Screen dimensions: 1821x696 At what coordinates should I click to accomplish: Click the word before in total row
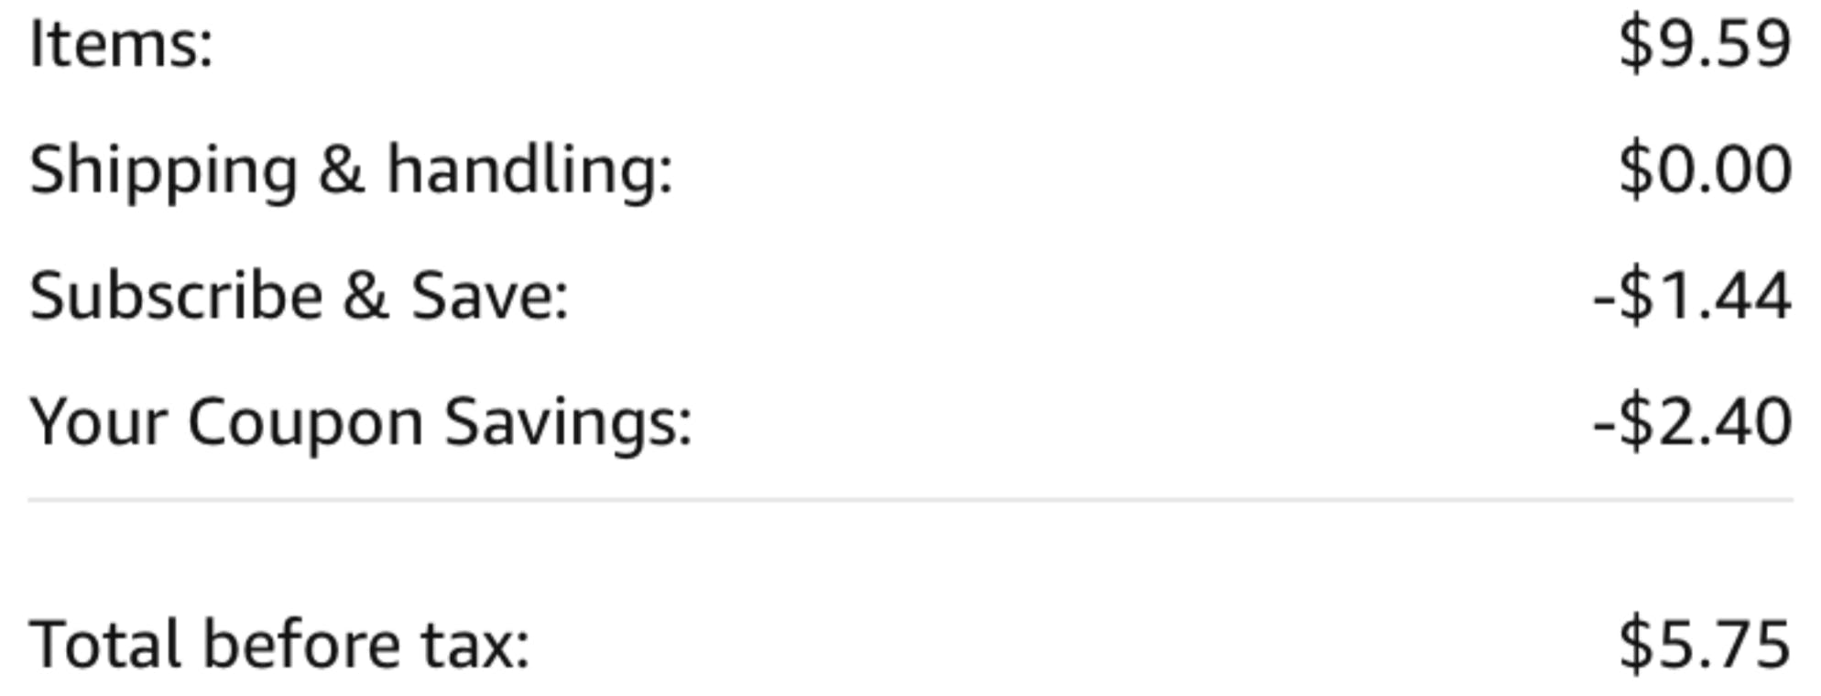point(301,644)
